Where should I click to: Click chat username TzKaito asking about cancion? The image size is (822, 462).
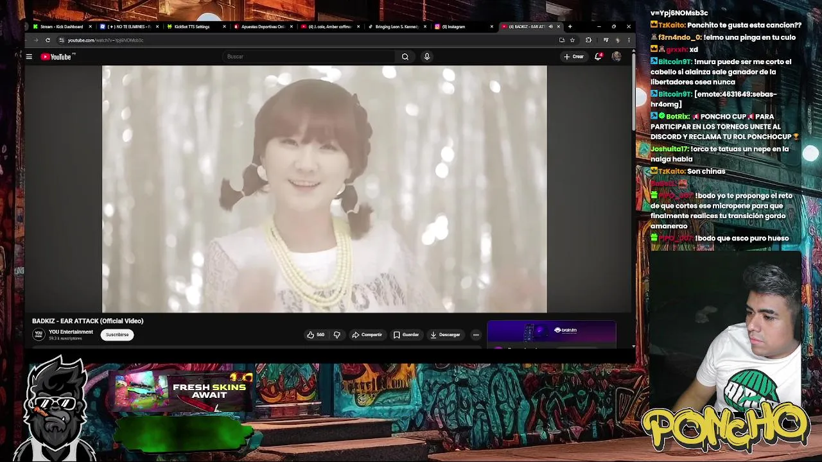coord(670,25)
